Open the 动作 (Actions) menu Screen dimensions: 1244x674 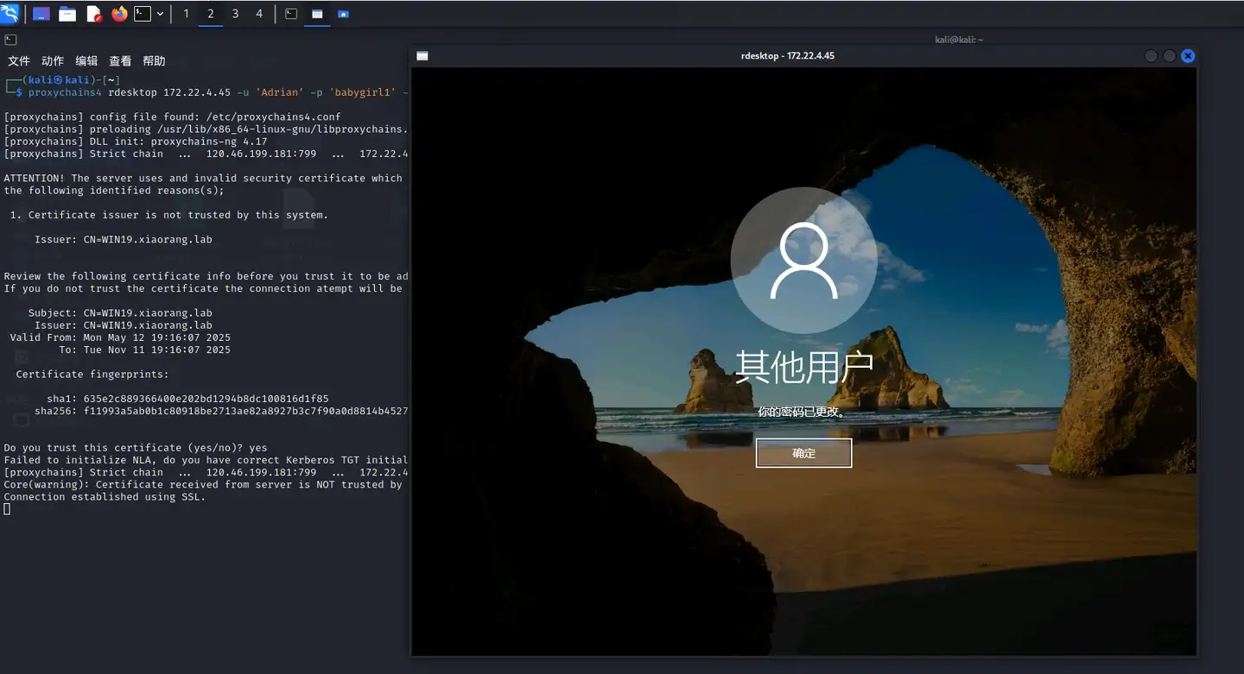53,61
